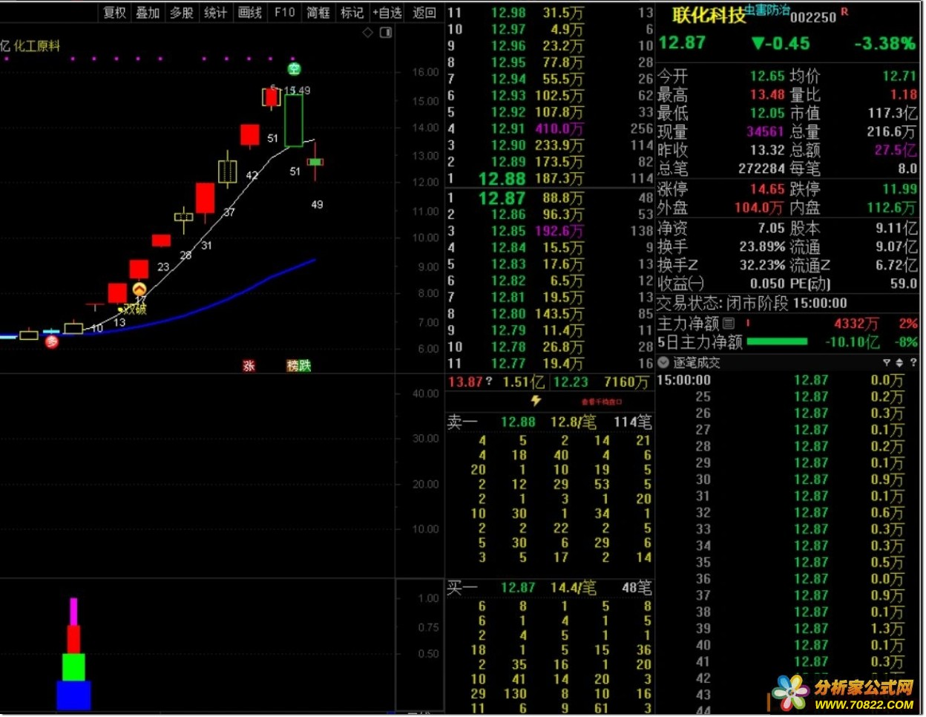926x717 pixels.
Task: Click the -3.38% change percentage
Action: click(x=884, y=43)
